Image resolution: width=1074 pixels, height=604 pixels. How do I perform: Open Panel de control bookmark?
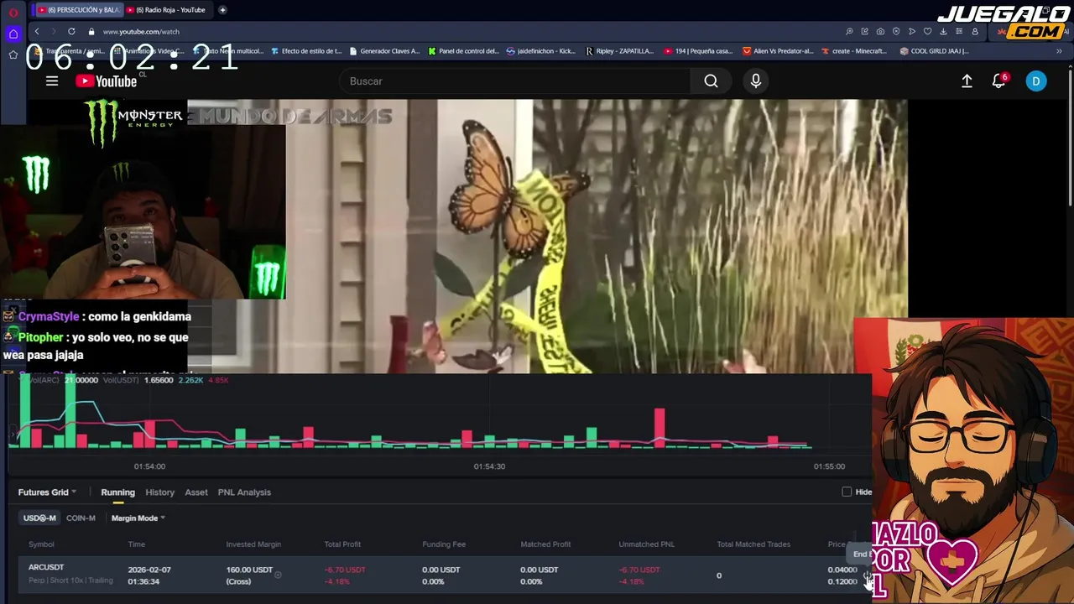(x=463, y=51)
